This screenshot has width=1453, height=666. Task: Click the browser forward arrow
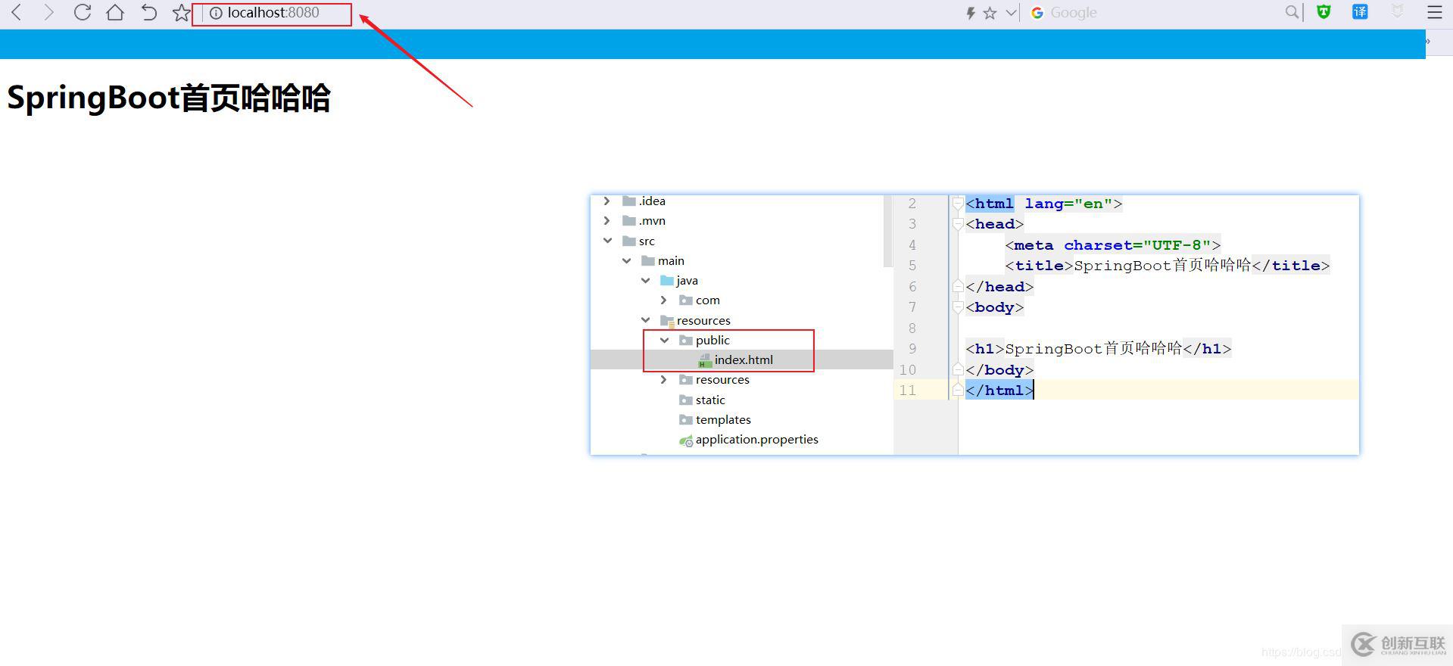pos(48,12)
